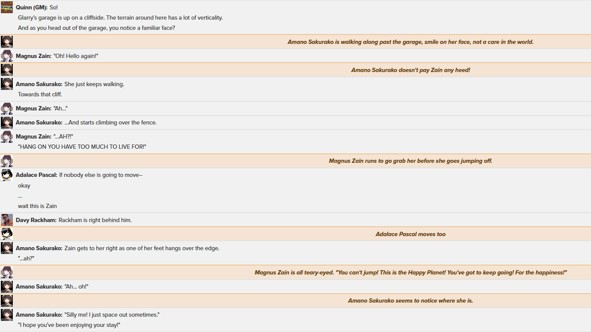Click avatar on 'She just keeps walking' message
Viewport: 591px width, 332px height.
coord(7,84)
